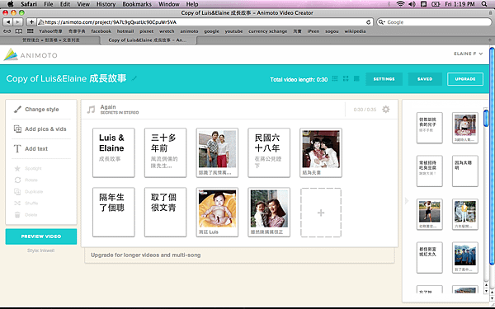This screenshot has height=309, width=495.
Task: Click Safari back arrow button
Action: point(8,22)
